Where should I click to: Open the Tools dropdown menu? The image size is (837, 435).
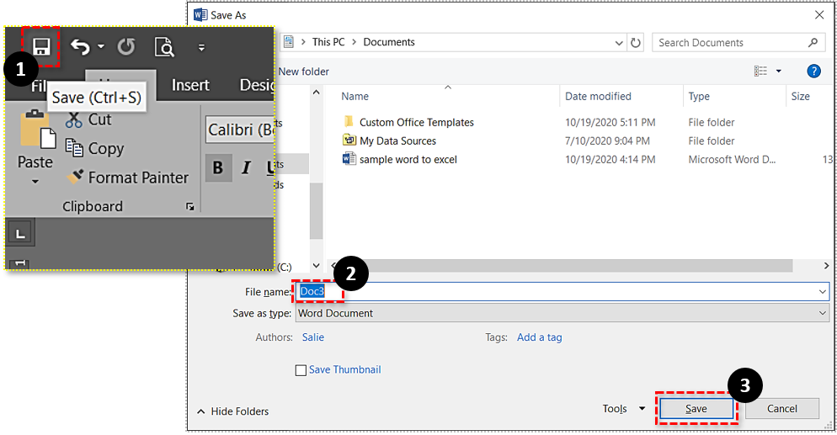[623, 409]
